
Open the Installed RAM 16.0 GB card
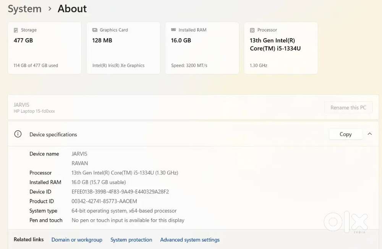(x=202, y=48)
